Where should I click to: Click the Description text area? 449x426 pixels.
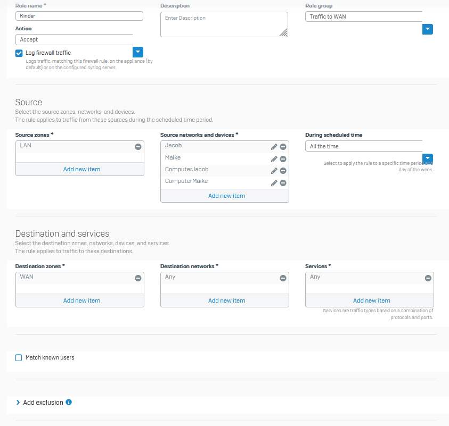224,24
